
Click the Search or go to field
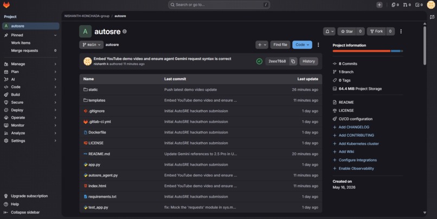click(x=219, y=5)
